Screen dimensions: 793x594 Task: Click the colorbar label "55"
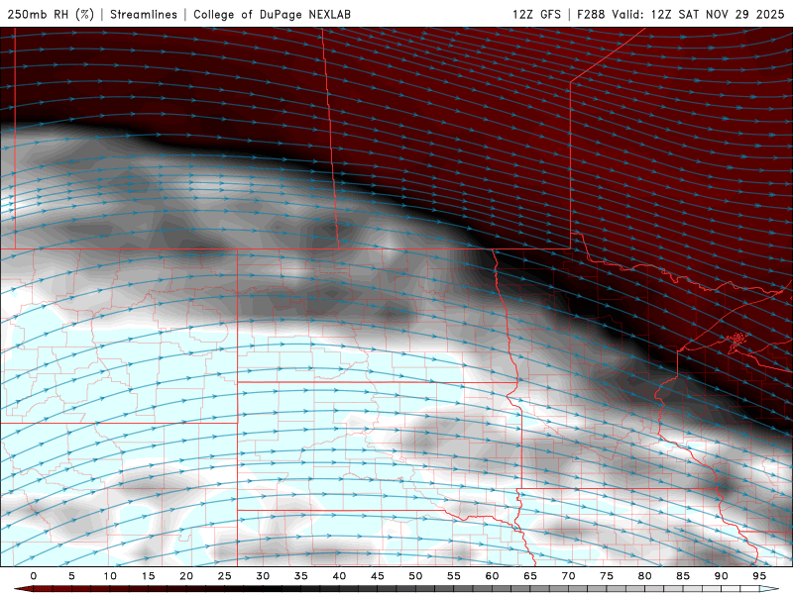click(453, 576)
